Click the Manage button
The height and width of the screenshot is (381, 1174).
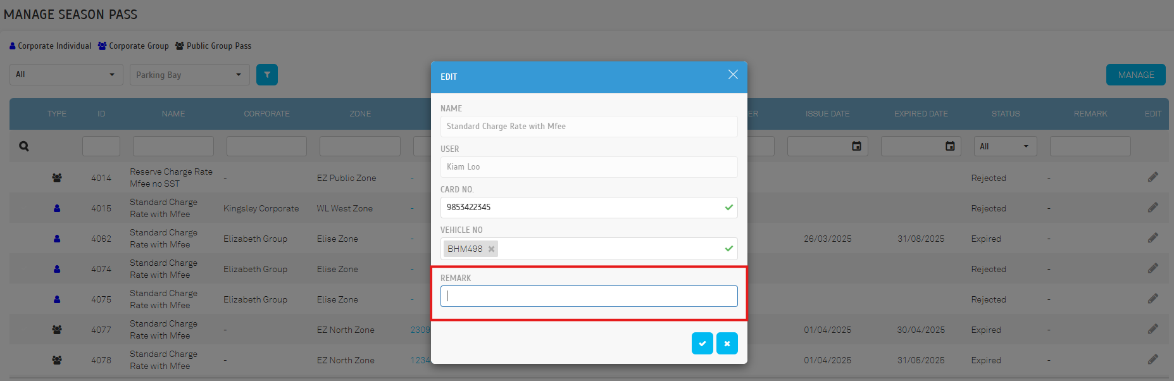click(1135, 75)
